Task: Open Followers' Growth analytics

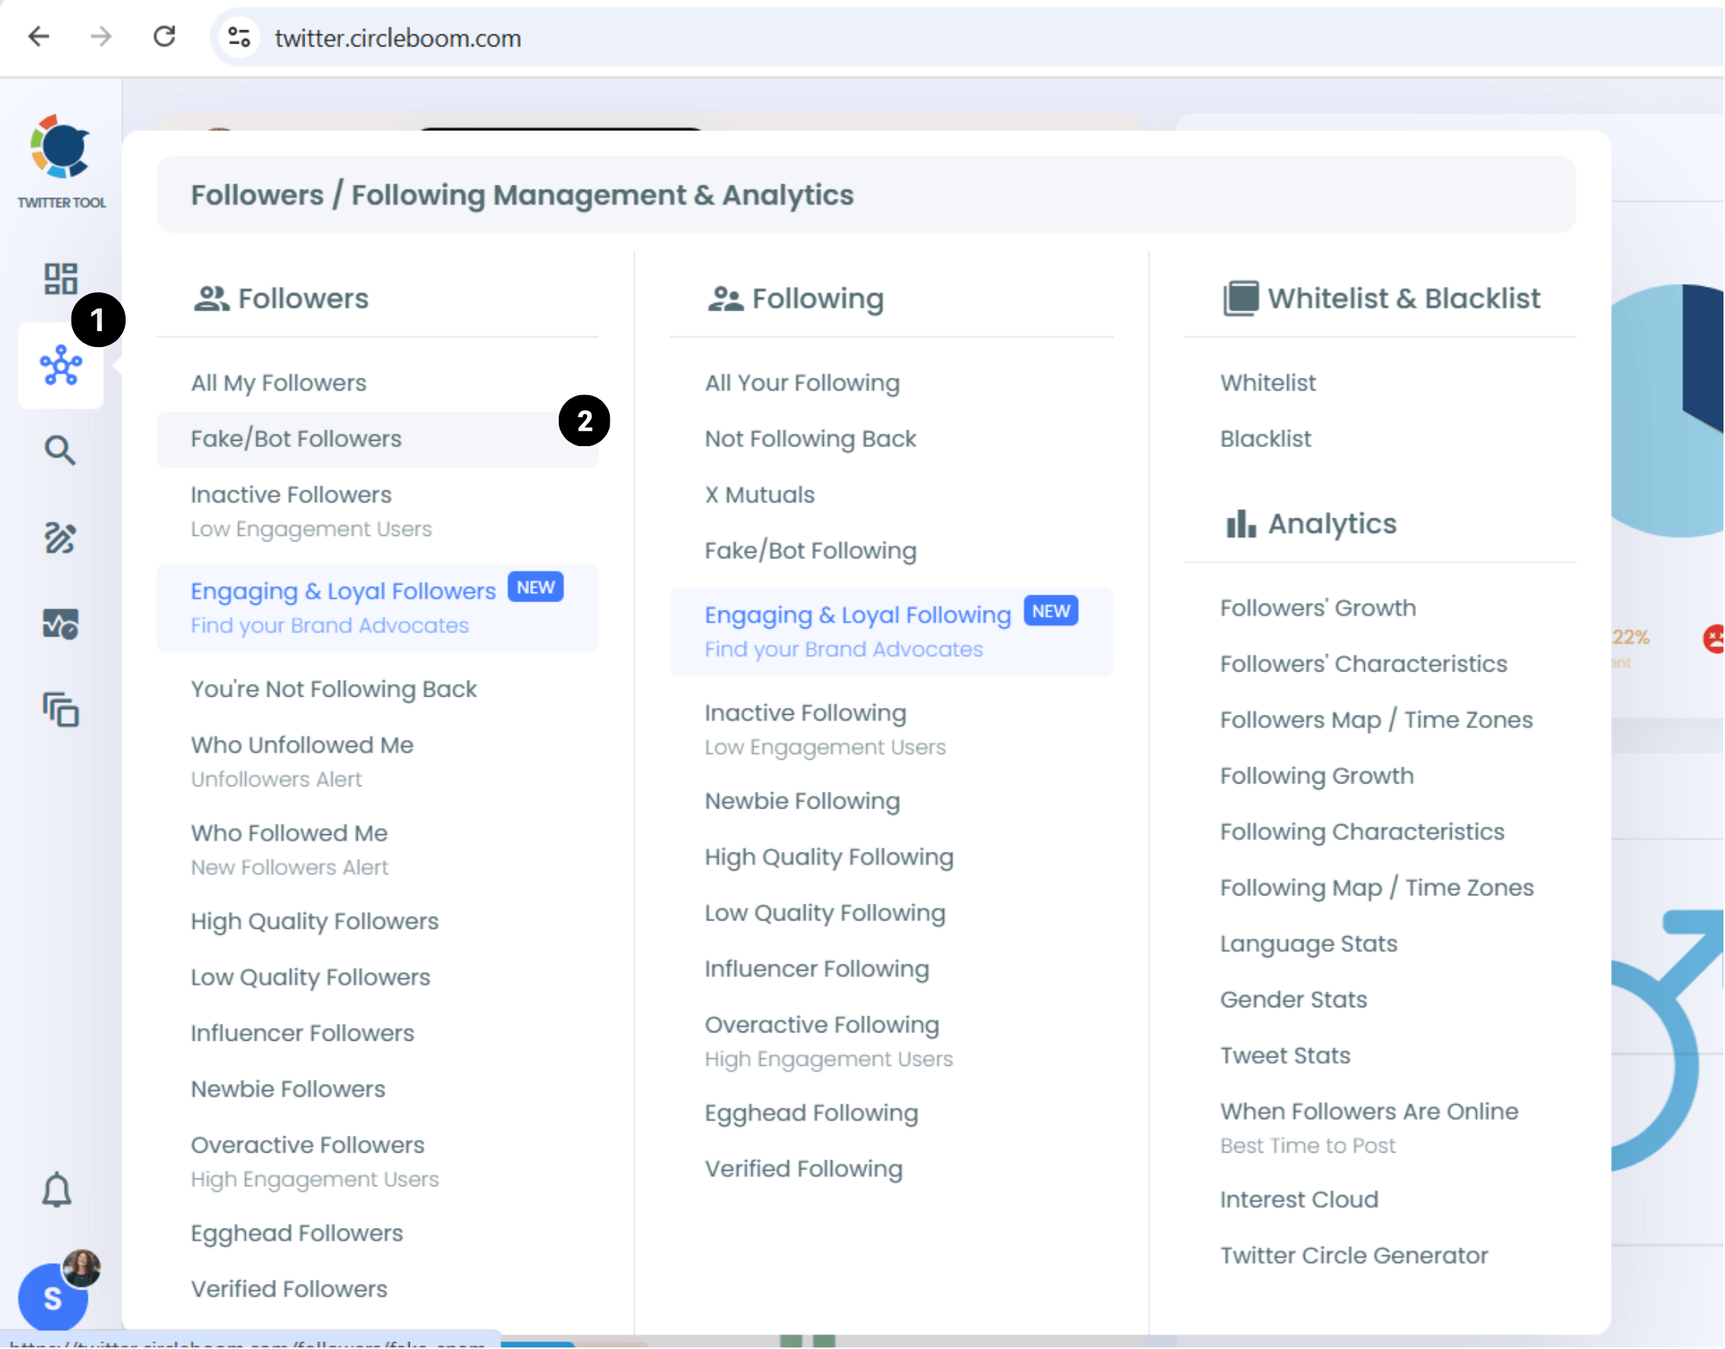Action: (1318, 608)
